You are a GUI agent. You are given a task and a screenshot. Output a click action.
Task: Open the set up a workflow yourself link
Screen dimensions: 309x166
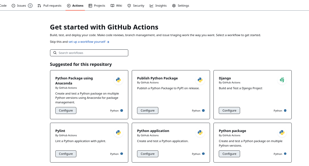point(87,42)
